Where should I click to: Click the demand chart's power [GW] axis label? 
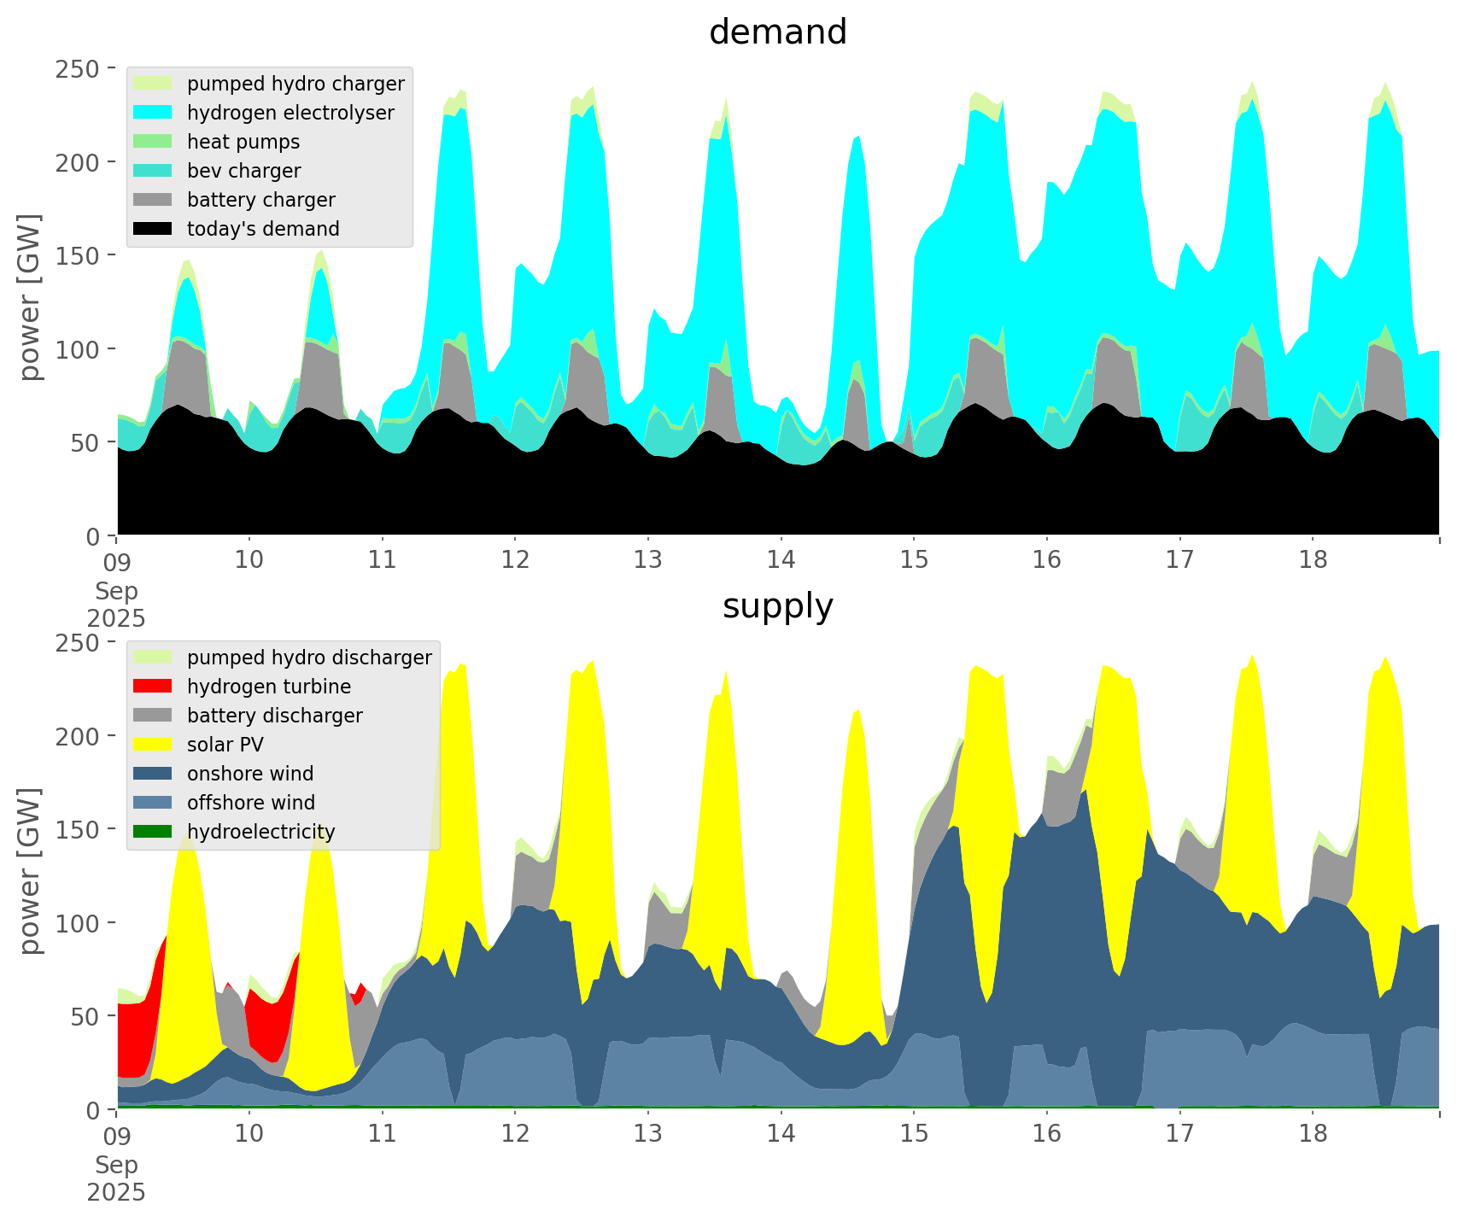coord(30,297)
